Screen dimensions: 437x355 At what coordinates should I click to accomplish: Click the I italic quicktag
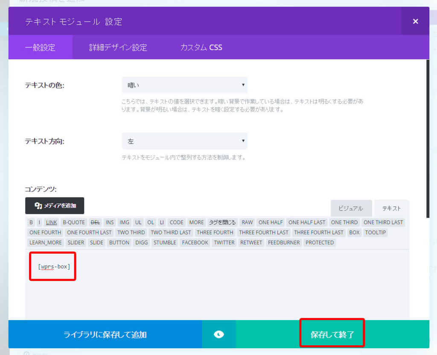39,222
